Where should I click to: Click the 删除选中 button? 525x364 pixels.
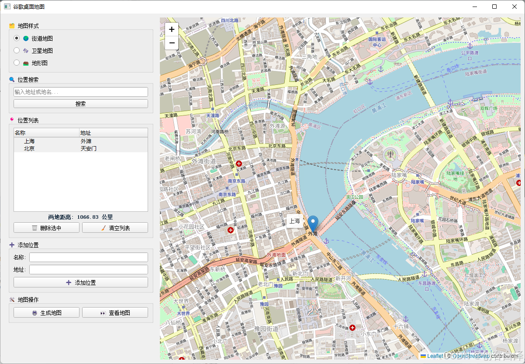(46, 228)
